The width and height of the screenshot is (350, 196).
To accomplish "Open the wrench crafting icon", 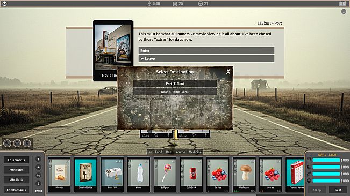I will [x=7, y=144].
